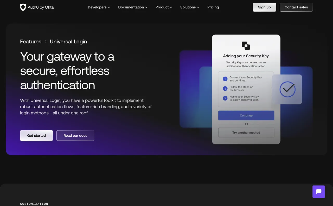Click the step 2 numbered badge
The width and height of the screenshot is (333, 206).
(225, 88)
